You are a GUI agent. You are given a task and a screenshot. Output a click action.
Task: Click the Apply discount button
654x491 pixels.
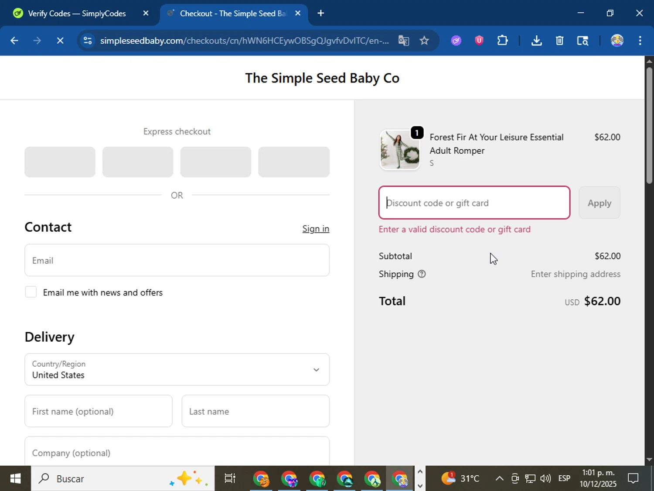pos(599,203)
